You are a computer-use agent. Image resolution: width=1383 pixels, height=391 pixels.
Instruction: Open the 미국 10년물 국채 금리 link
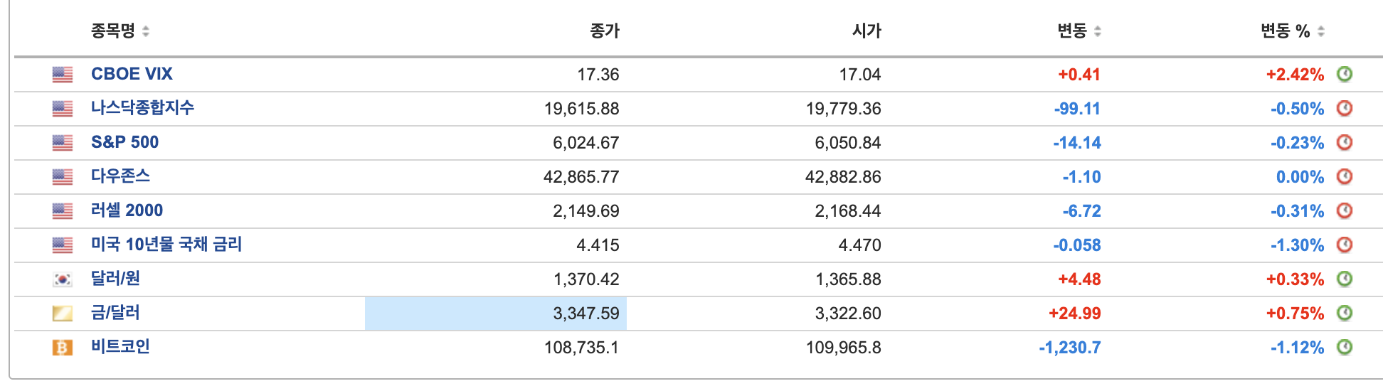166,245
